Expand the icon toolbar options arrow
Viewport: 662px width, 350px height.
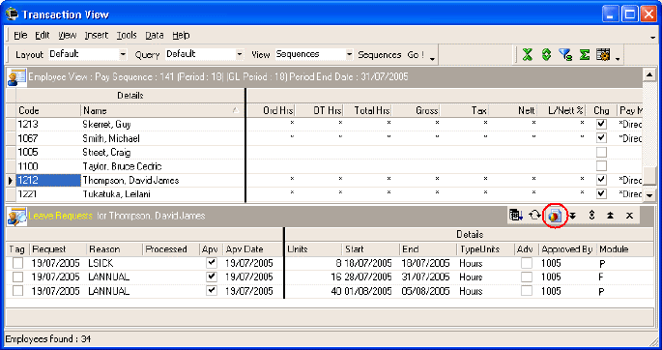pyautogui.click(x=618, y=58)
